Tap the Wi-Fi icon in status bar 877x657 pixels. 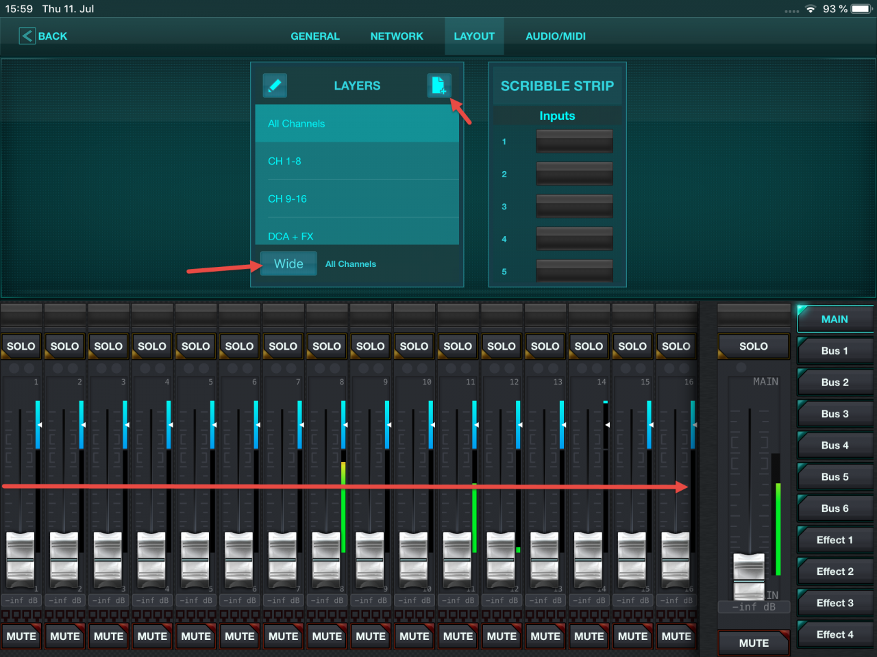811,9
